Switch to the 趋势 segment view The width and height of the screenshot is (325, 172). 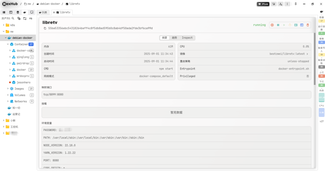[x=174, y=38]
